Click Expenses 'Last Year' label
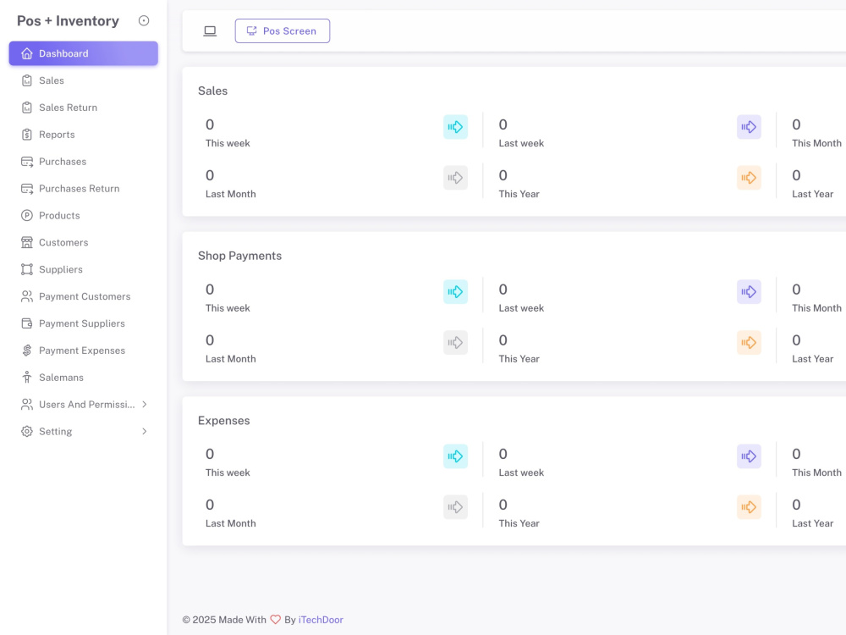The image size is (846, 635). click(812, 523)
